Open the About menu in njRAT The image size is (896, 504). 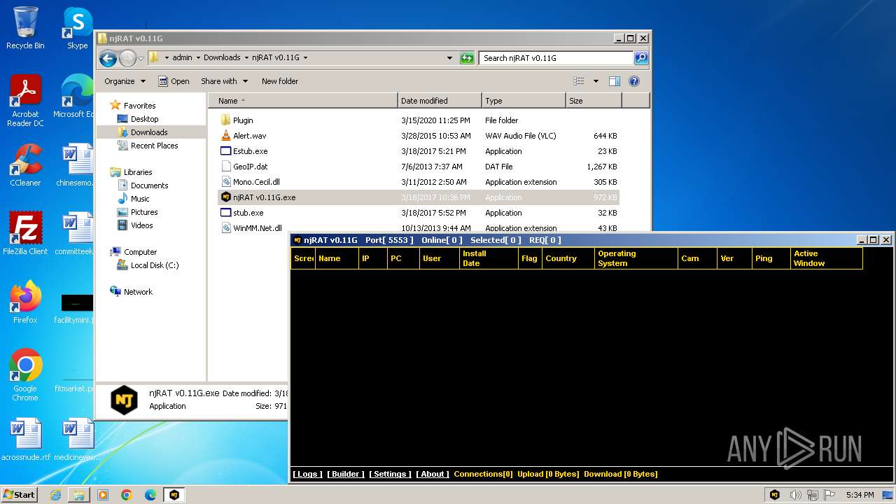pyautogui.click(x=433, y=474)
